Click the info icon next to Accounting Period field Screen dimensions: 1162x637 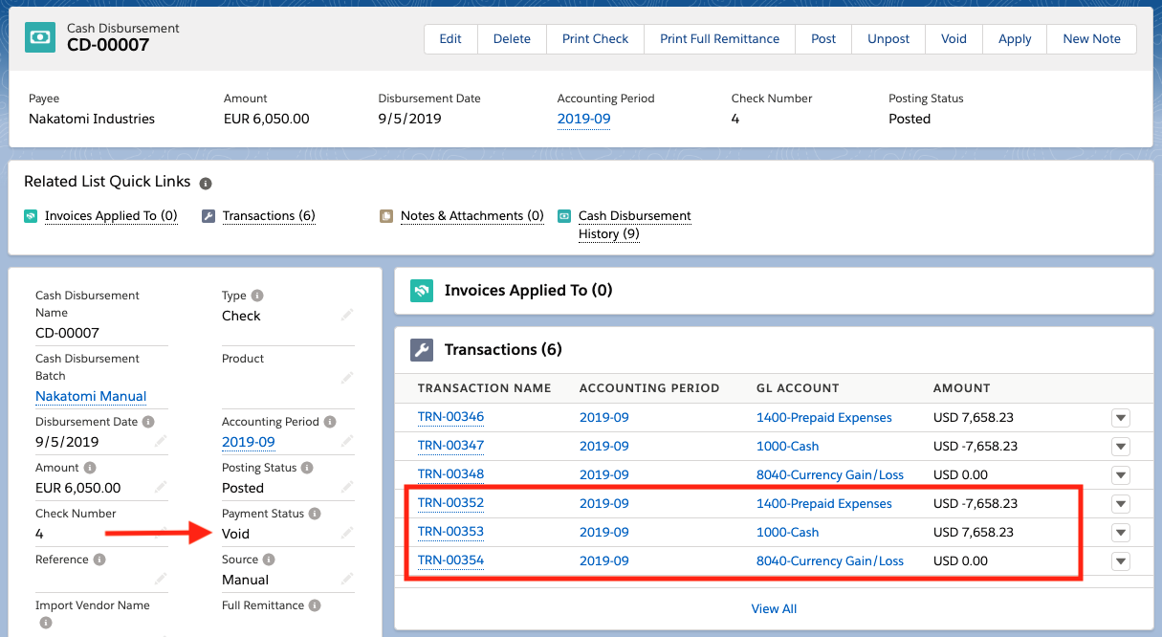pyautogui.click(x=330, y=422)
